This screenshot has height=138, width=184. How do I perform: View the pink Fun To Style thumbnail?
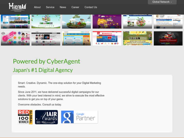point(15,38)
